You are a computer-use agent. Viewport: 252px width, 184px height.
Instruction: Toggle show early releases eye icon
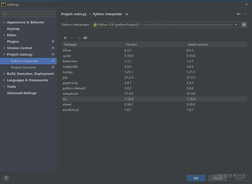[x=85, y=38]
